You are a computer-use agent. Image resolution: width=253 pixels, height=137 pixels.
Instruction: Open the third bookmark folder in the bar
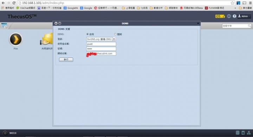coord(156,8)
